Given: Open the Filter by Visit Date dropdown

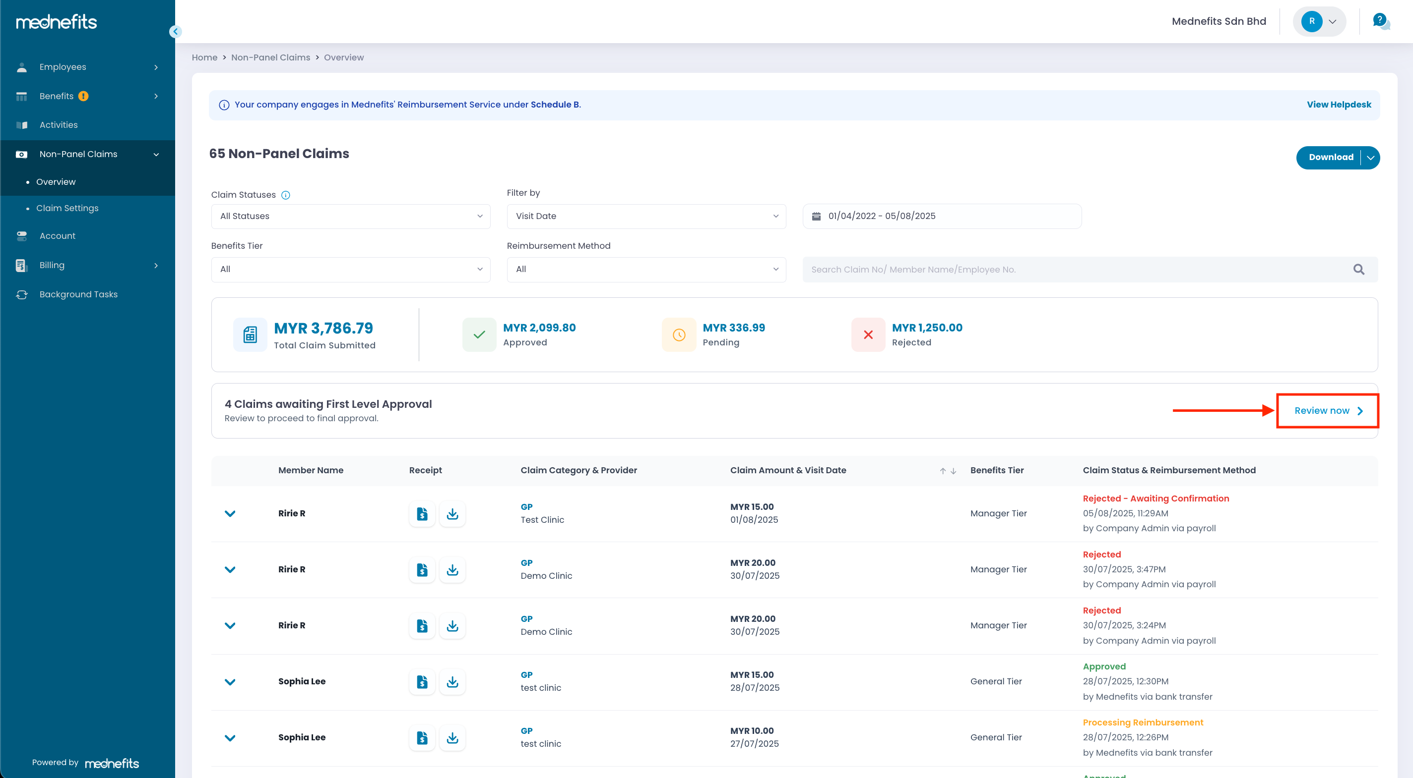Looking at the screenshot, I should click(x=646, y=217).
